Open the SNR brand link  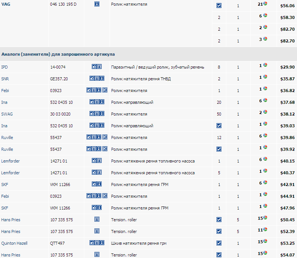point(5,79)
